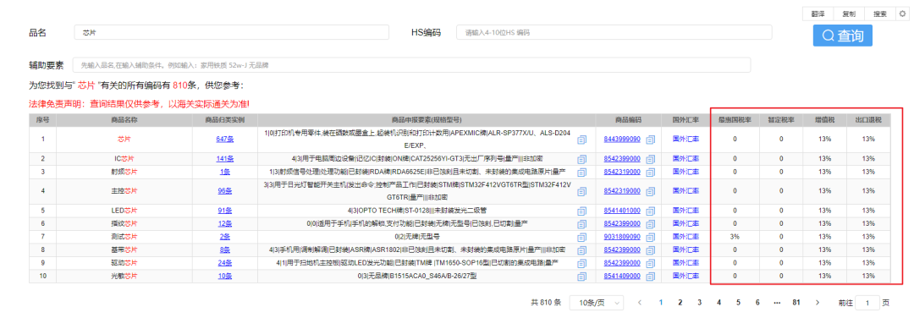This screenshot has height=318, width=914.
Task: Copy code 9031809090 with its copy icon
Action: 651,237
